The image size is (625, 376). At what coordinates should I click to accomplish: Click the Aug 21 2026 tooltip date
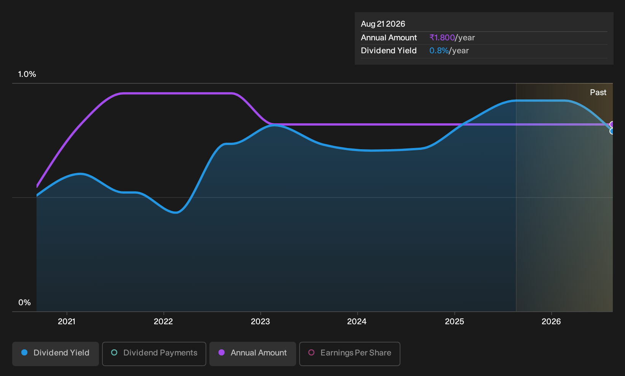pos(383,24)
